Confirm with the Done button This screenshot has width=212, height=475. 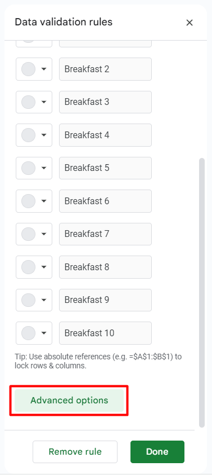pos(157,452)
